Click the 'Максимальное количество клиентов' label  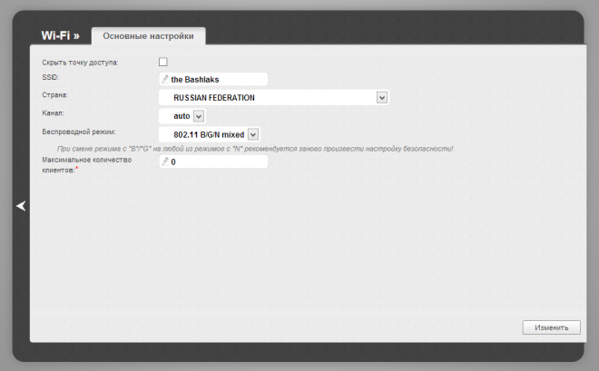pyautogui.click(x=87, y=165)
